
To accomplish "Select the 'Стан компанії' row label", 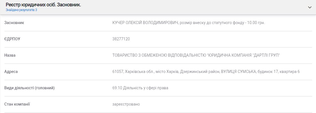I will [17, 104].
